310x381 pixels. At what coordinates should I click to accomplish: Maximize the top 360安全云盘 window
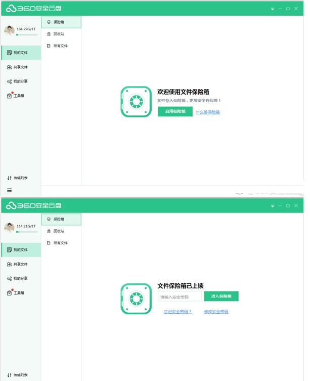288,9
